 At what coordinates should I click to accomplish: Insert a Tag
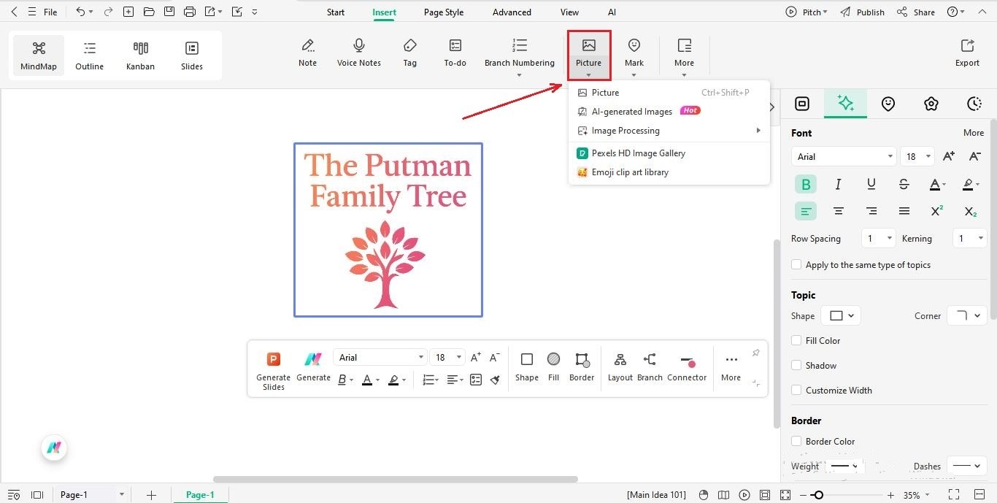point(410,53)
